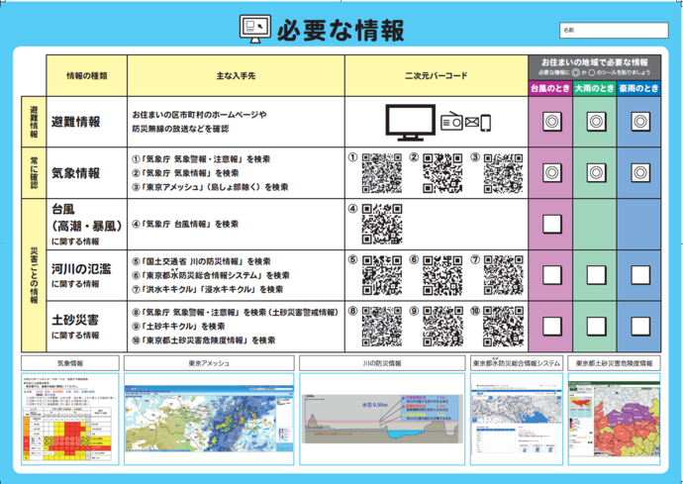Click QR code ⑦ for 洪水キキクル

click(504, 275)
